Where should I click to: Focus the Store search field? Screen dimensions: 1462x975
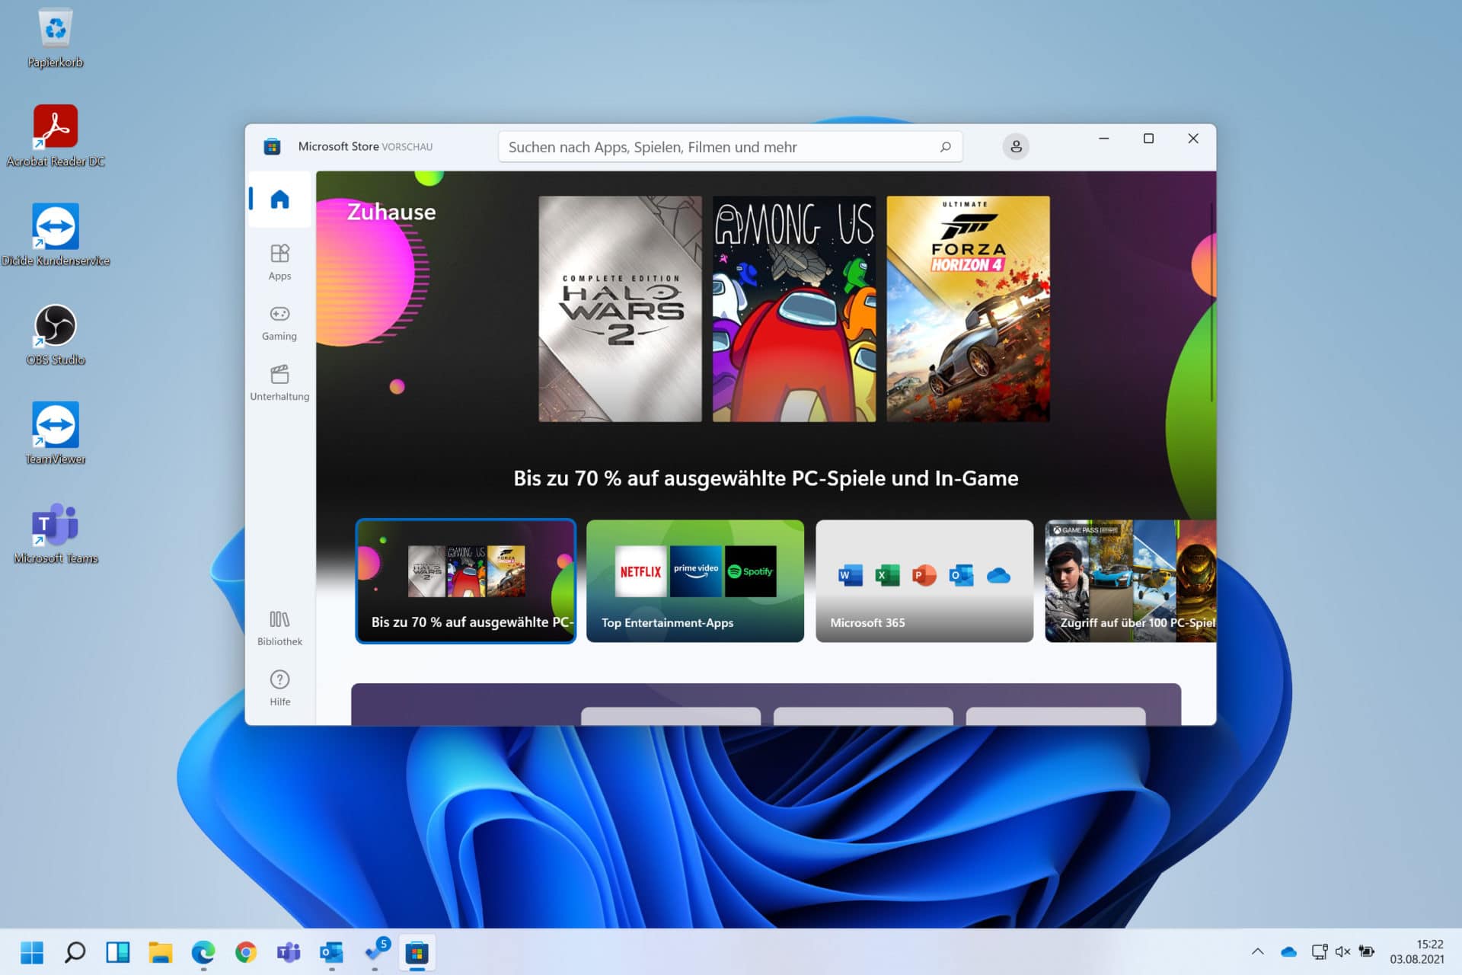pyautogui.click(x=730, y=147)
